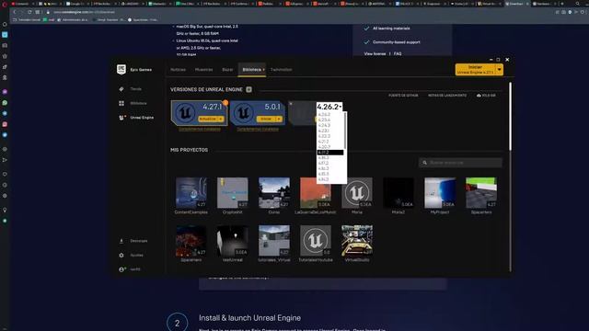Switch to the Twinmotion tab
This screenshot has height=331, width=589.
tap(281, 70)
